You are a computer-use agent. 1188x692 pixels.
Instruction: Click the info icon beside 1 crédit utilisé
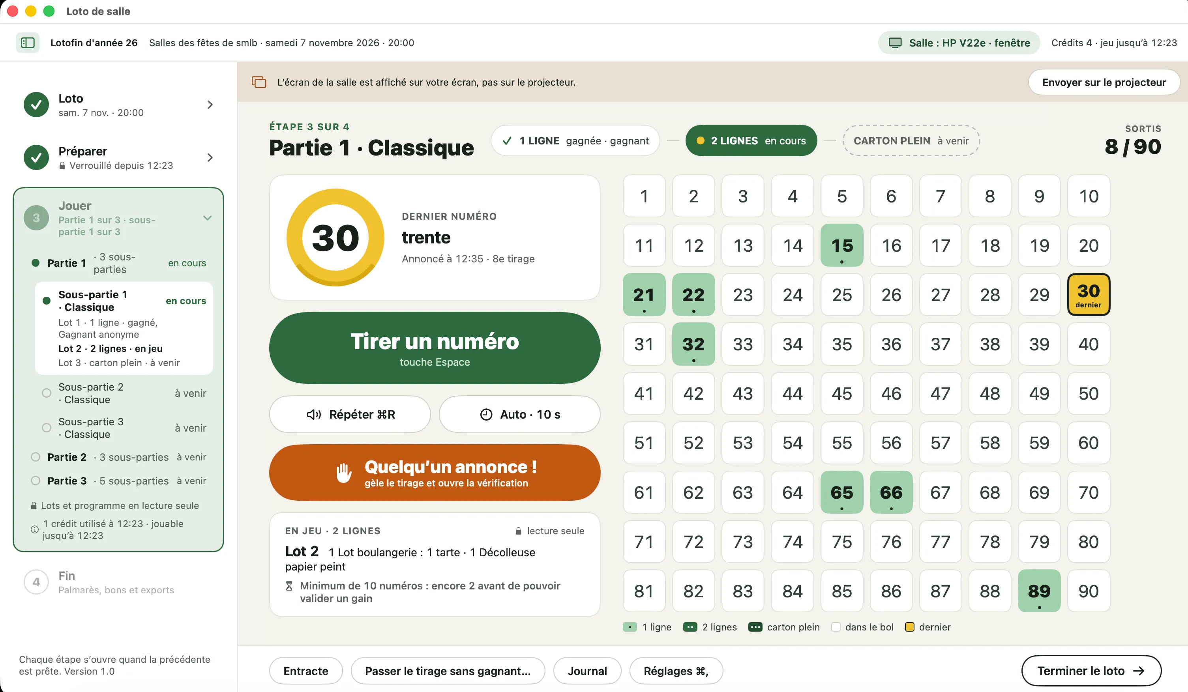click(x=34, y=529)
